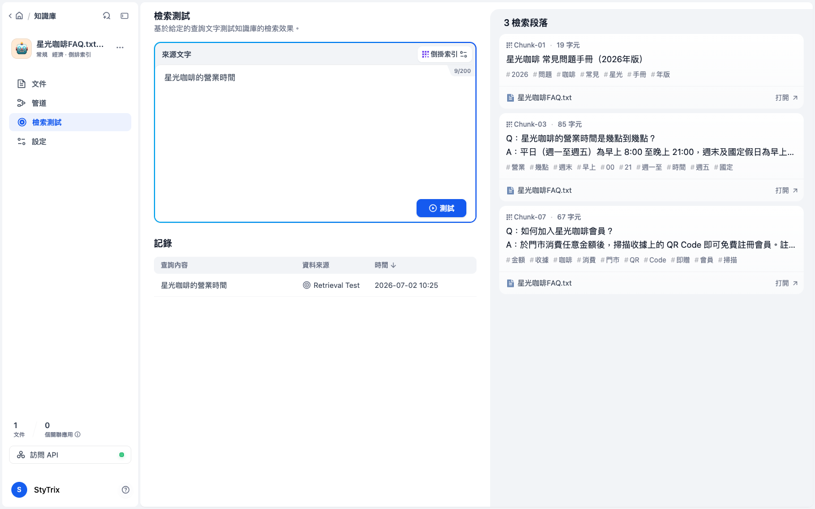Open the 管道 section

[x=70, y=103]
